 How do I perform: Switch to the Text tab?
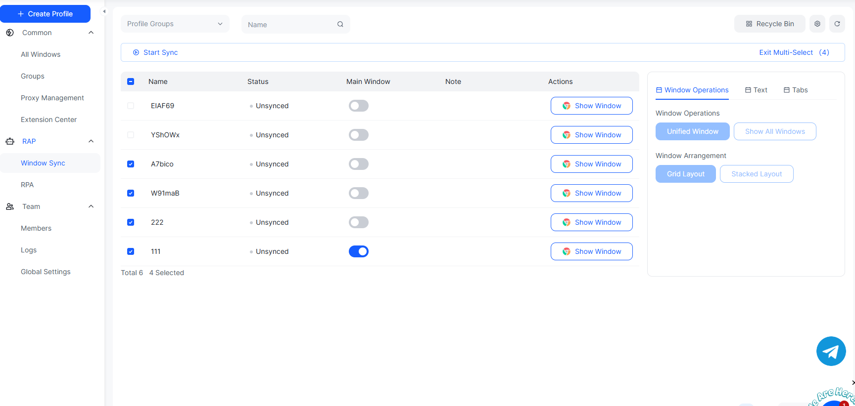[756, 90]
